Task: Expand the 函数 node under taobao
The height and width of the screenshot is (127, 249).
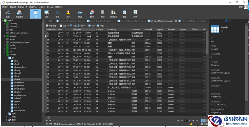Action: click(7, 117)
